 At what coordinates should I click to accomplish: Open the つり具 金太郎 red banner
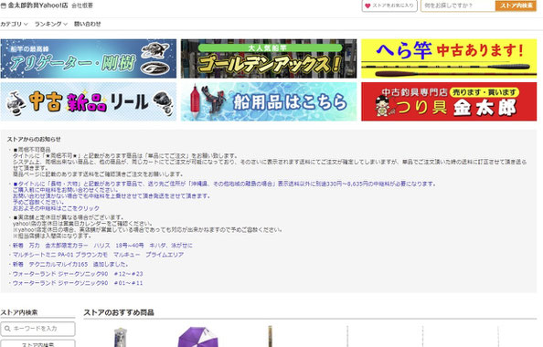coord(449,101)
